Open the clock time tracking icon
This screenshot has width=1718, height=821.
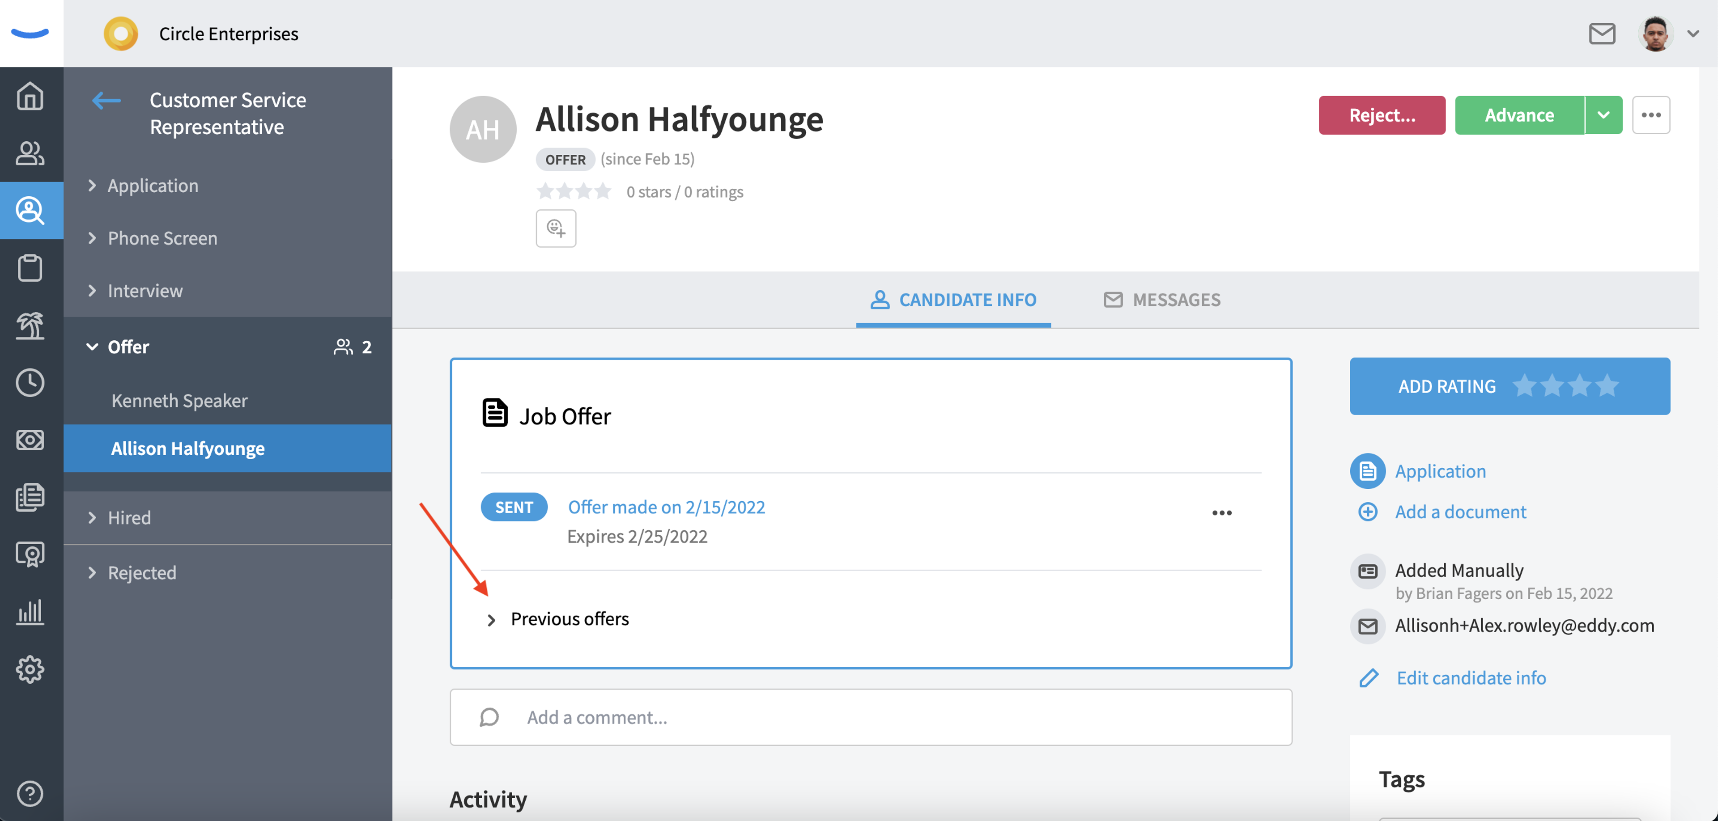click(30, 382)
